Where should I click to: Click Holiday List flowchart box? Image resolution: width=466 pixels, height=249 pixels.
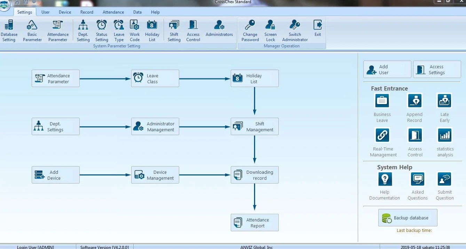pos(255,78)
